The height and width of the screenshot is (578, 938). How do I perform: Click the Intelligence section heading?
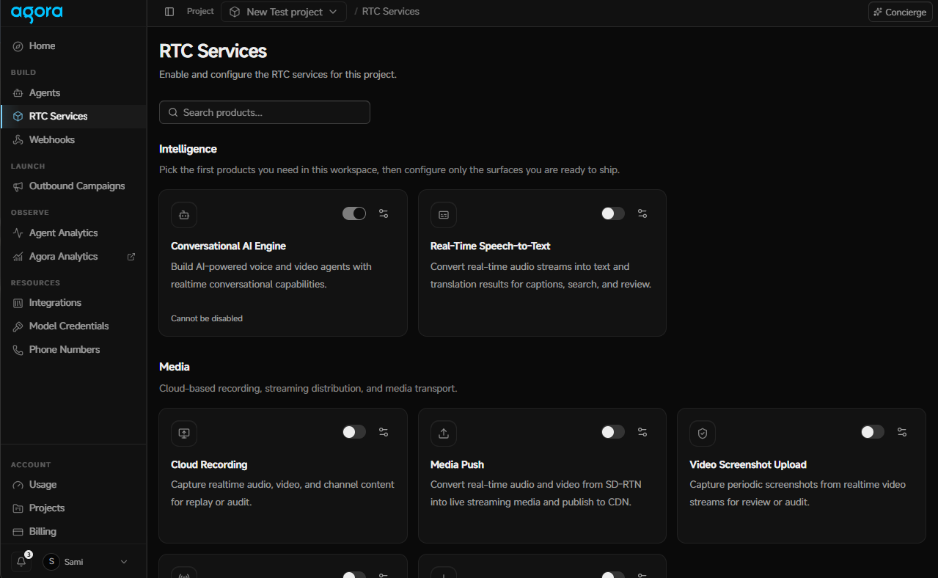tap(188, 149)
